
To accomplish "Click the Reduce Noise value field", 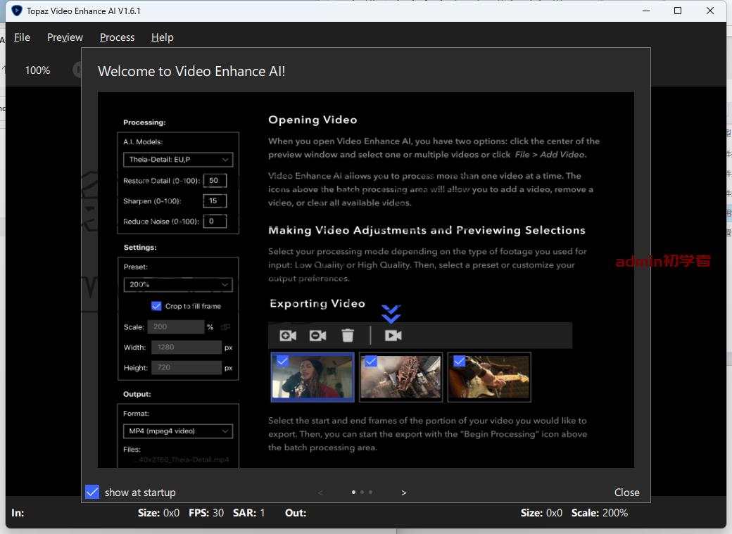I will (x=215, y=221).
